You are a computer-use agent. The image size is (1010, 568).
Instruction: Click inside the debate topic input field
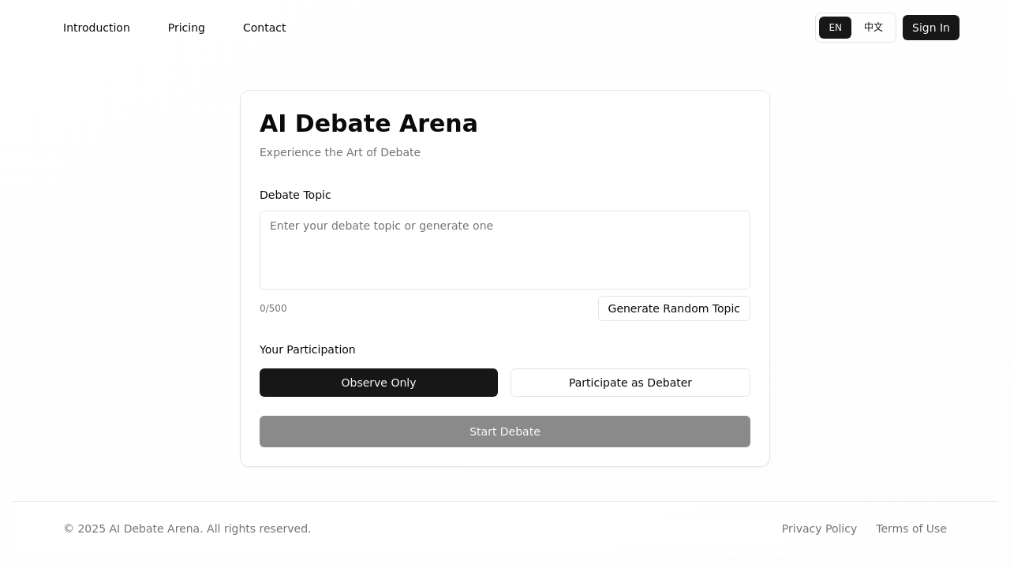505,249
